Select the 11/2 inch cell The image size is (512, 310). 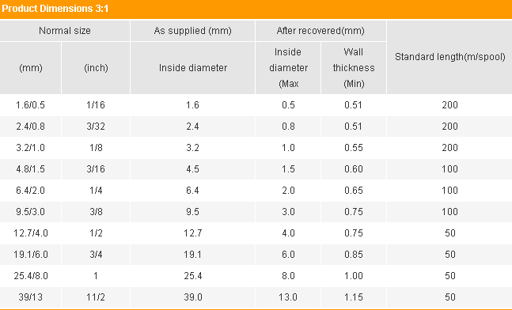(x=96, y=297)
